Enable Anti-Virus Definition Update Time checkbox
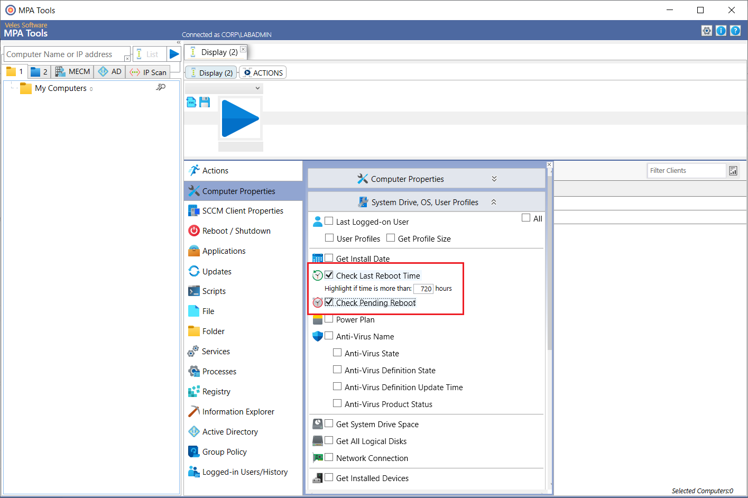 point(337,386)
